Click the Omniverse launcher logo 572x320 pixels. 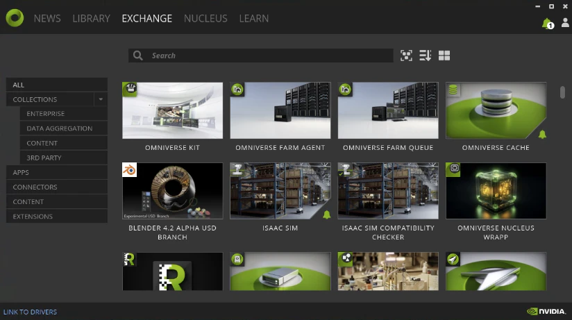[15, 18]
